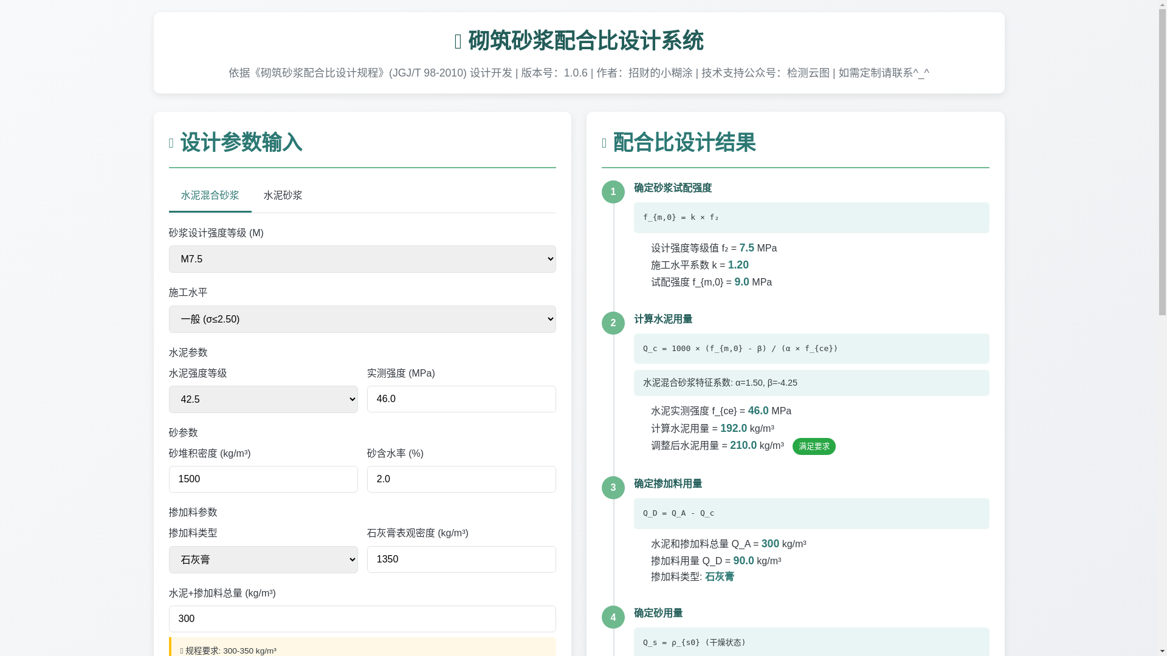Click the 掺加料参数 section label
This screenshot has height=656, width=1167.
click(193, 513)
